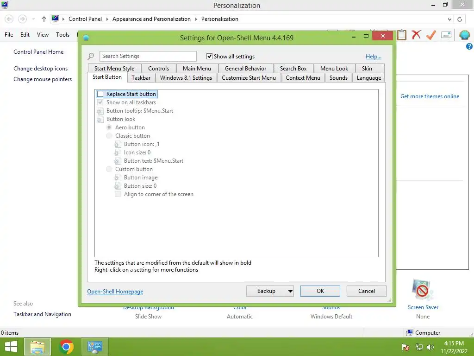Click the gear icon beside Button tooltip

100,111
